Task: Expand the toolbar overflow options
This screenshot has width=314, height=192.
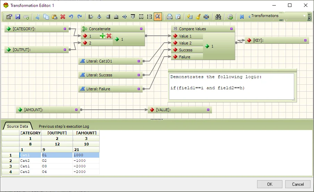Action: 309,17
